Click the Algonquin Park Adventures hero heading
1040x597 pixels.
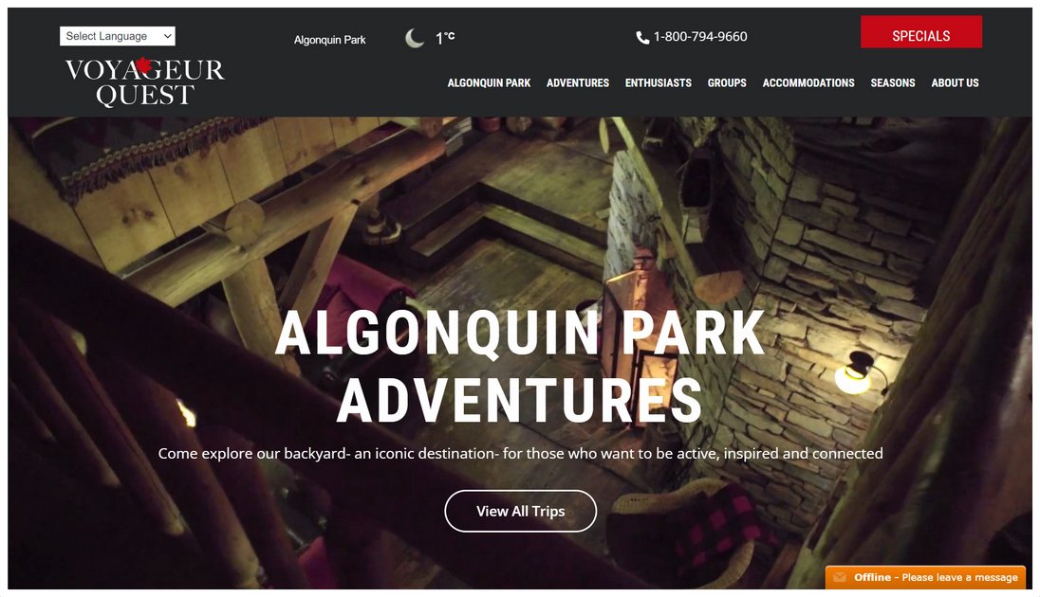[521, 366]
